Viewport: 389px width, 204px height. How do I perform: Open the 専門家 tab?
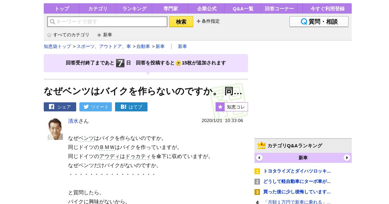tap(170, 8)
